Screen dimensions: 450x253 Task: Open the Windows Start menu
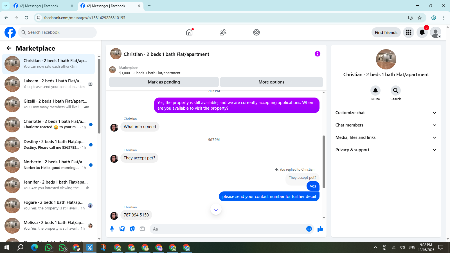coord(7,247)
